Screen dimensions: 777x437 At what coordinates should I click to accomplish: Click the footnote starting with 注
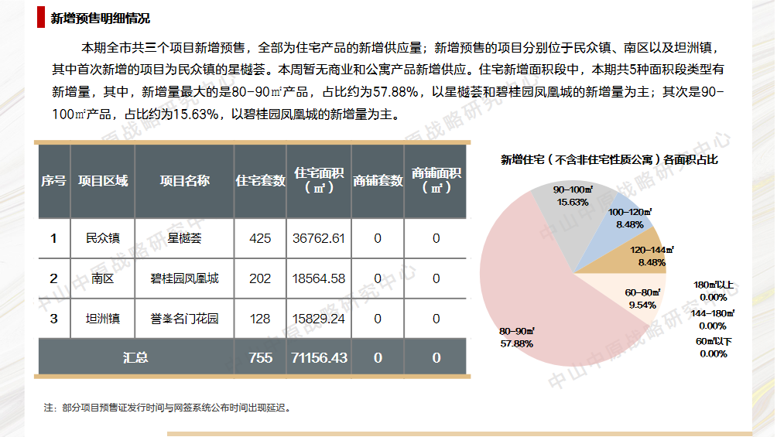tap(168, 407)
